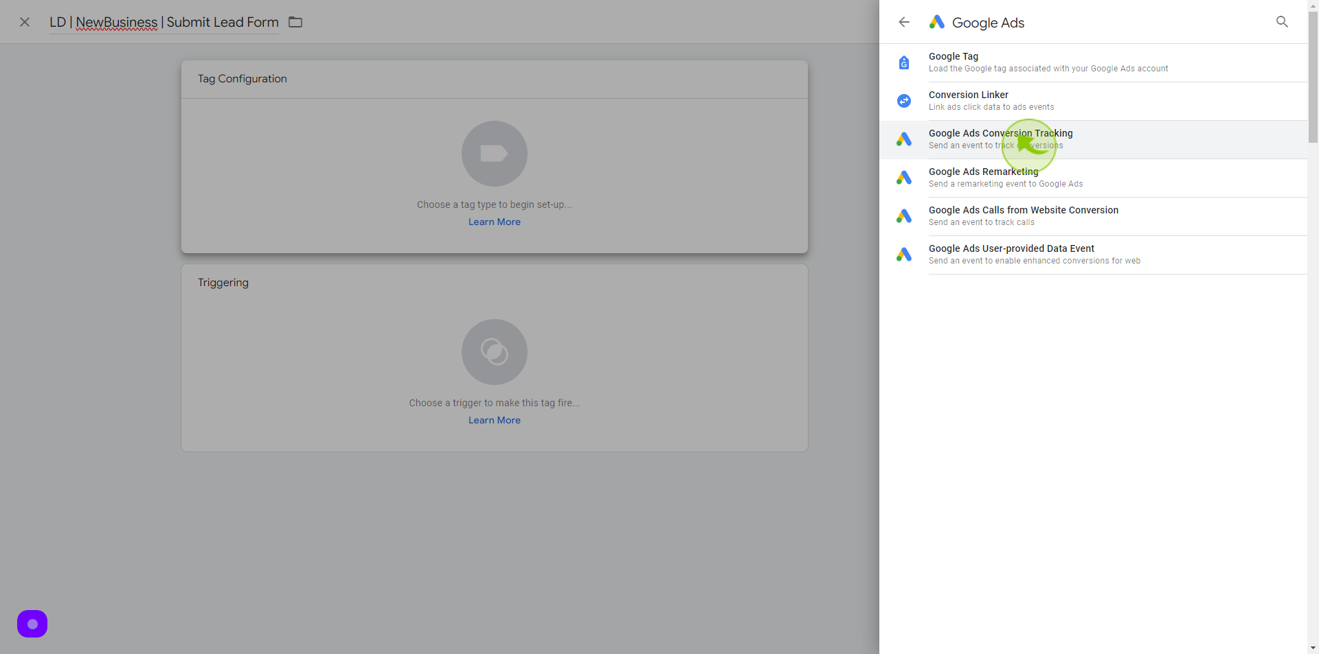Close the tag editor with the X icon

tap(25, 22)
